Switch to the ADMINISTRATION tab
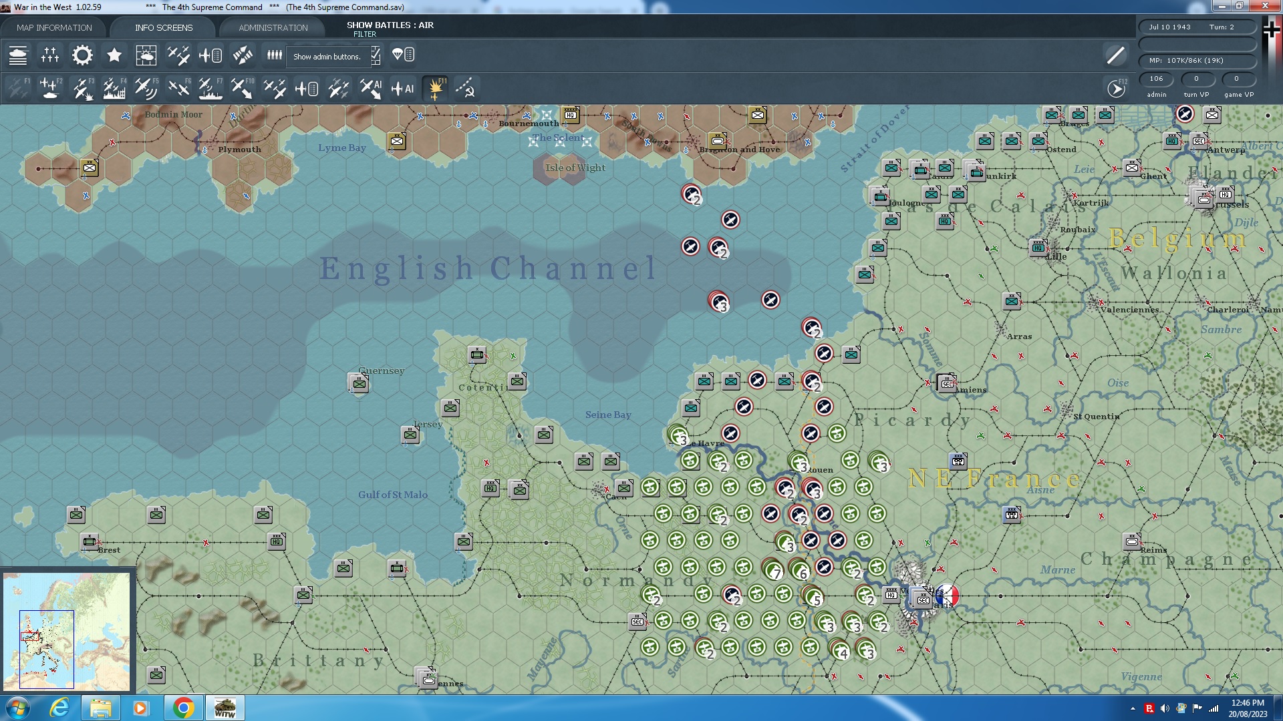The height and width of the screenshot is (721, 1283). [x=273, y=27]
